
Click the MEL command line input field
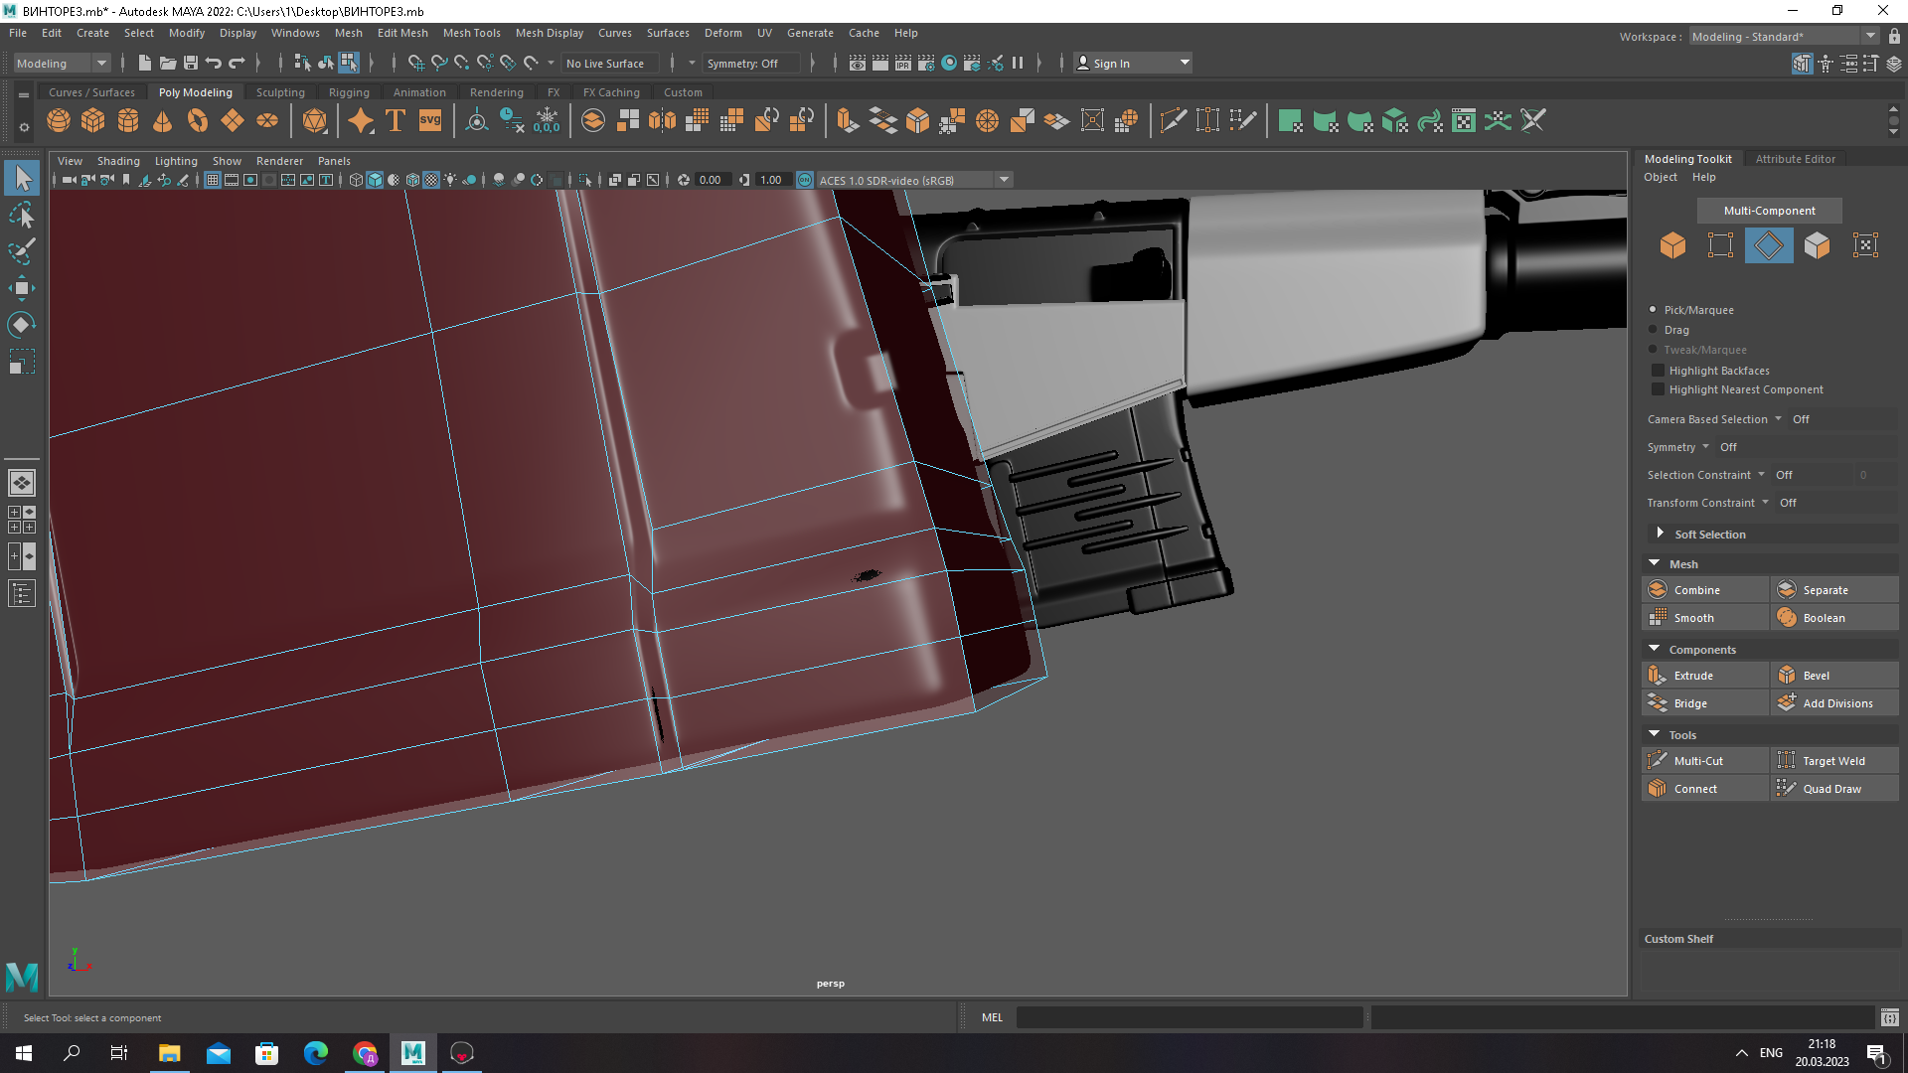tap(1190, 1017)
